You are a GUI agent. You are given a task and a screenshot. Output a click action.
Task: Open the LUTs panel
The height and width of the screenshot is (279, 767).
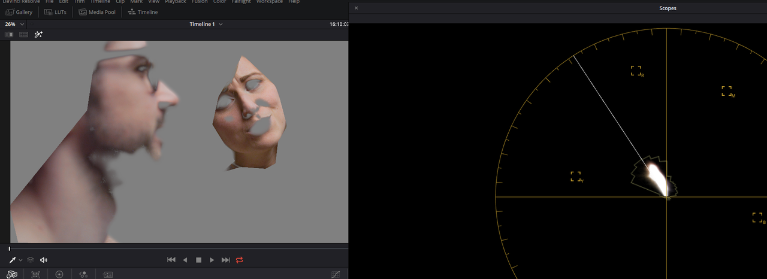55,12
